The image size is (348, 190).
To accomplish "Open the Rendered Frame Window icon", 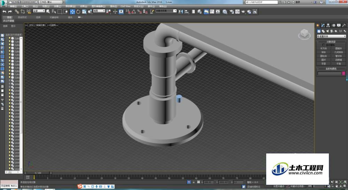I will click(x=237, y=11).
